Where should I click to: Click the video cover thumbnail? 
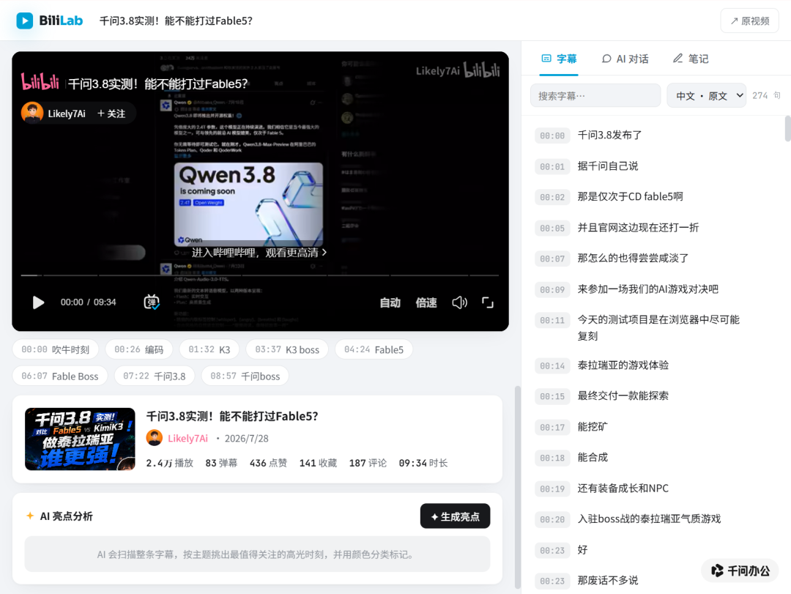pyautogui.click(x=80, y=439)
